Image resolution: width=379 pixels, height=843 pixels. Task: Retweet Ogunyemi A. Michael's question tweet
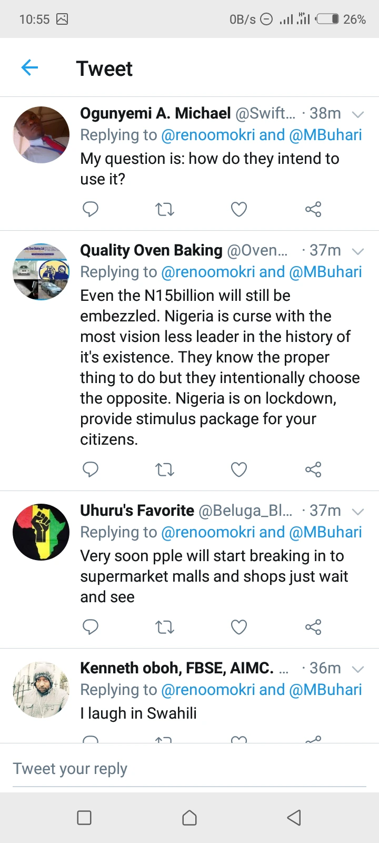pyautogui.click(x=165, y=210)
